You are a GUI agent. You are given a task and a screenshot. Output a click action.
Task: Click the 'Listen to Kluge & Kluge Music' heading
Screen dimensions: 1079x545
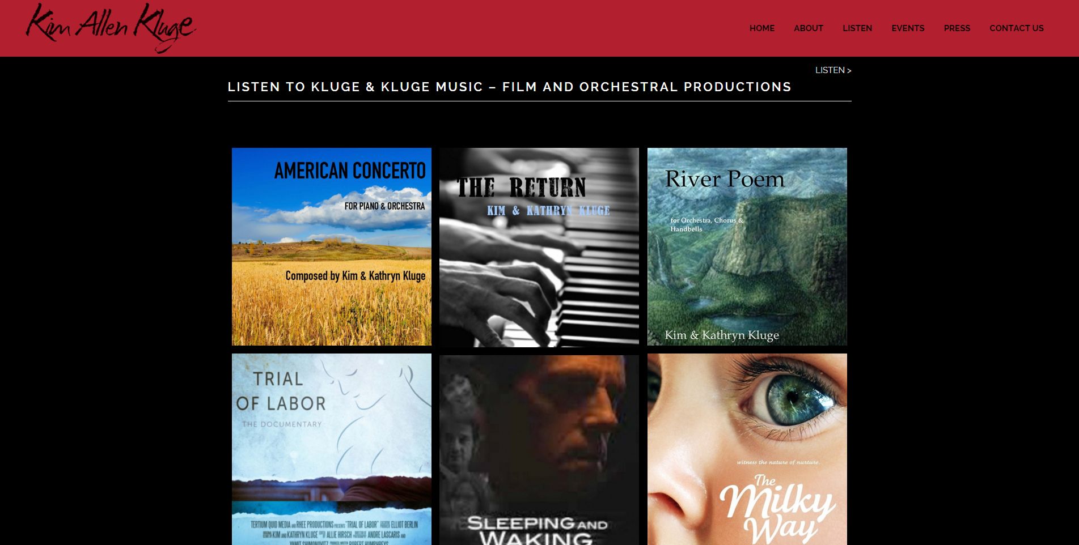(510, 87)
